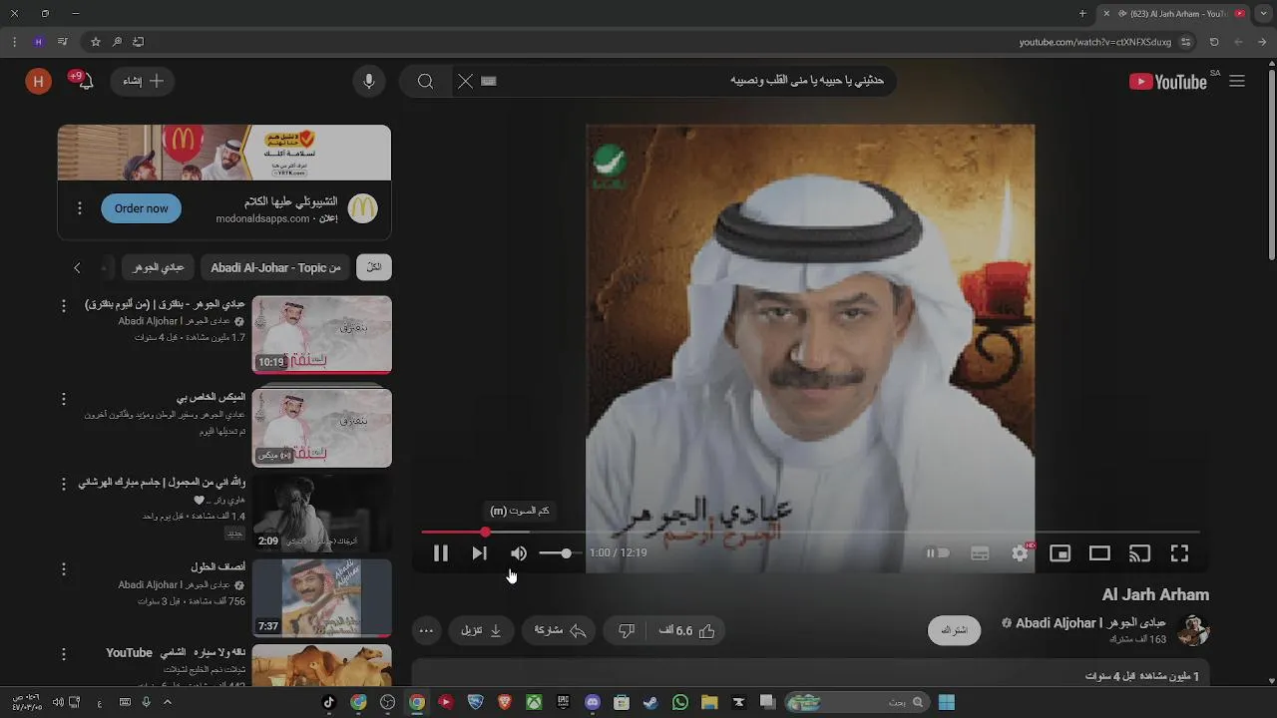Clear the search text with X
Viewport: 1277px width, 718px height.
[x=465, y=82]
